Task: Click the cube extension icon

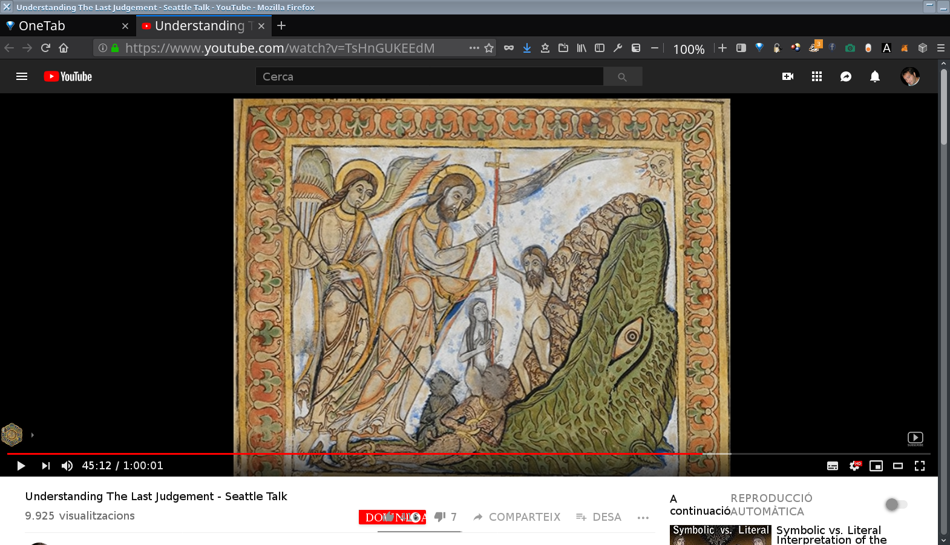Action: (x=923, y=48)
